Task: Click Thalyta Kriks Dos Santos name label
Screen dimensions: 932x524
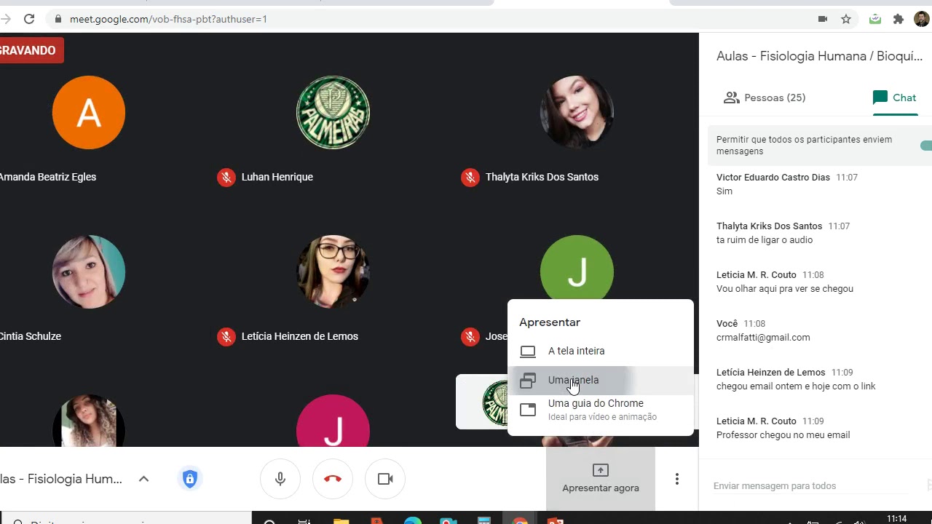Action: tap(542, 177)
